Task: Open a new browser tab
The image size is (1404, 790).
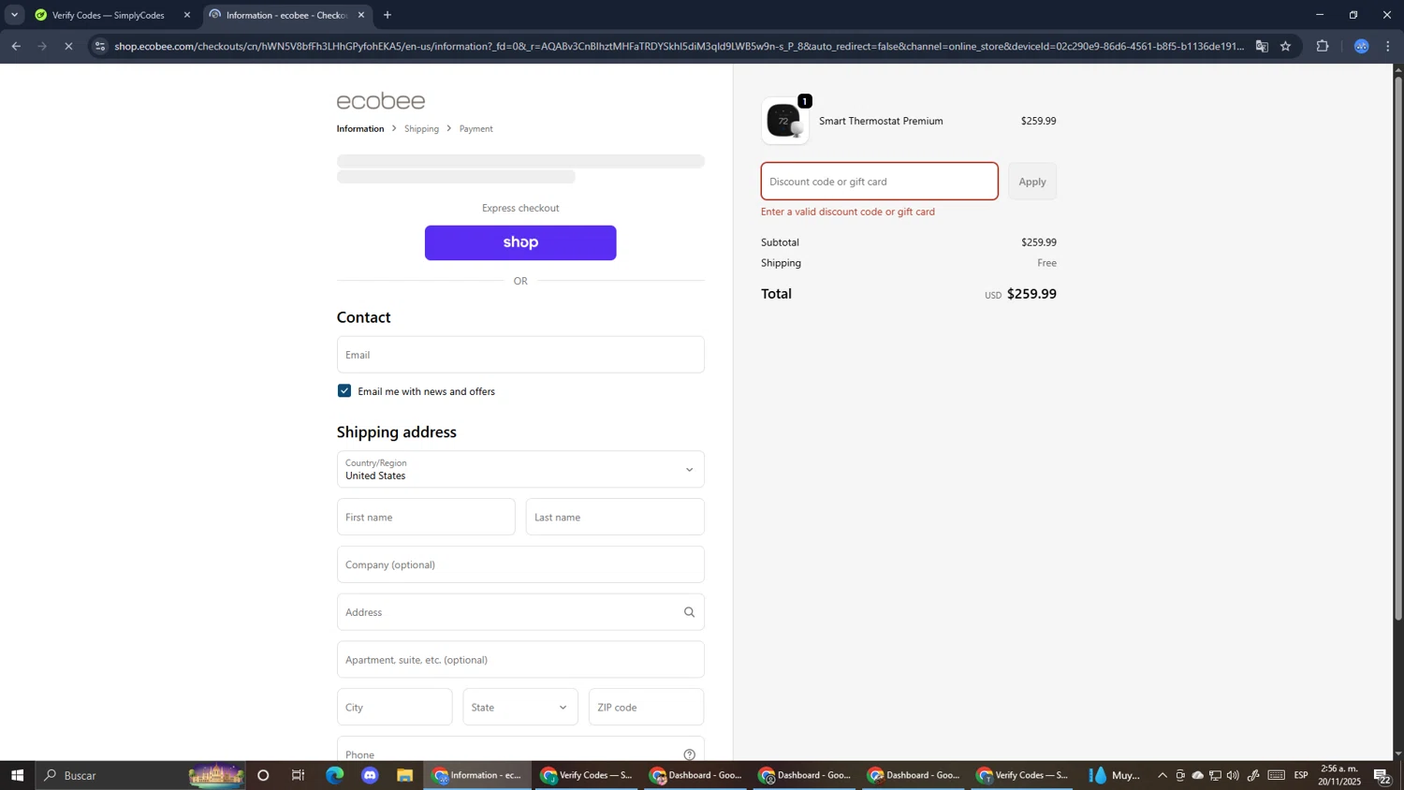Action: click(388, 15)
